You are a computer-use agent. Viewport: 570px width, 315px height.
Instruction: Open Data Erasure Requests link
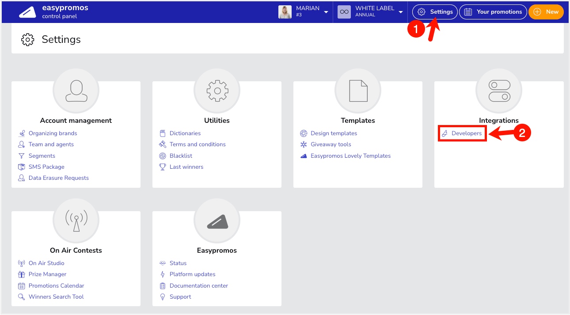point(59,178)
